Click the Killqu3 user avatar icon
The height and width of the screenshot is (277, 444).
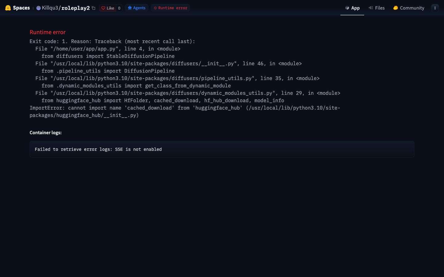[x=39, y=8]
